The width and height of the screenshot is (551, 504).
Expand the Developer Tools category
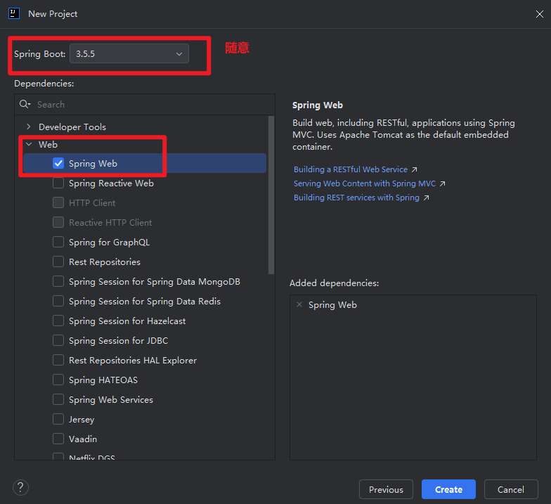(29, 127)
